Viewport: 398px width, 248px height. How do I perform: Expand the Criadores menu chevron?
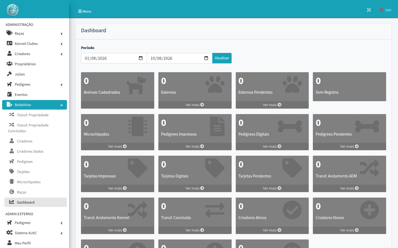click(61, 54)
